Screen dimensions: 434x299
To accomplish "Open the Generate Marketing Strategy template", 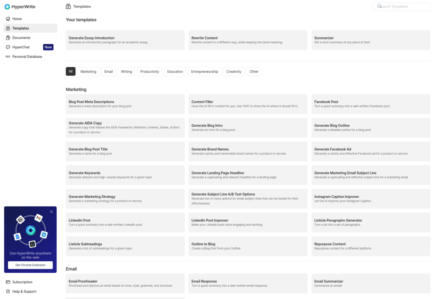I will 125,199.
